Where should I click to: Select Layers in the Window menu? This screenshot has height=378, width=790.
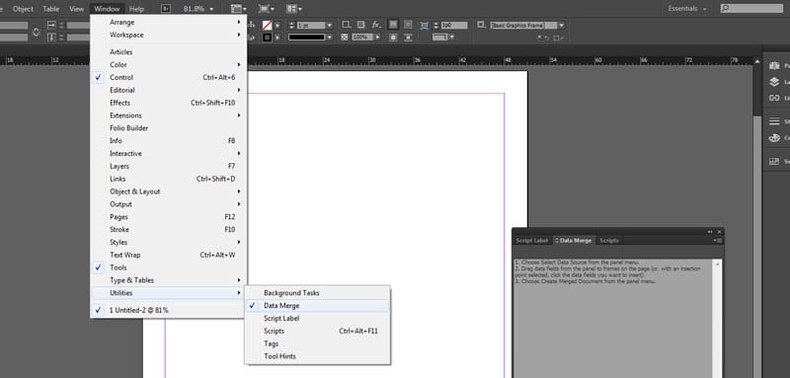(x=169, y=166)
